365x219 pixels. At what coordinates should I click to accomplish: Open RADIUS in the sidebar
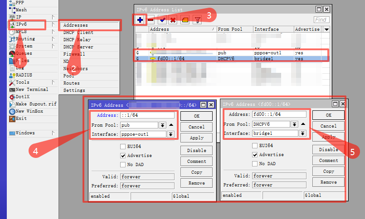pyautogui.click(x=24, y=75)
